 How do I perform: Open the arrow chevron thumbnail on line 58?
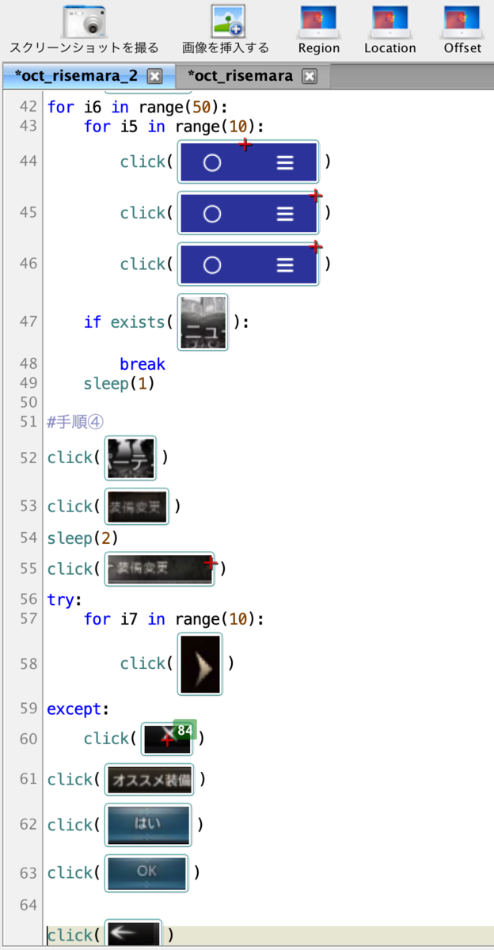[x=199, y=663]
